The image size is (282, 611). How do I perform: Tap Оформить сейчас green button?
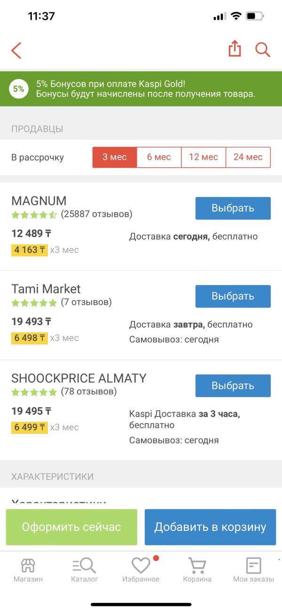[71, 527]
